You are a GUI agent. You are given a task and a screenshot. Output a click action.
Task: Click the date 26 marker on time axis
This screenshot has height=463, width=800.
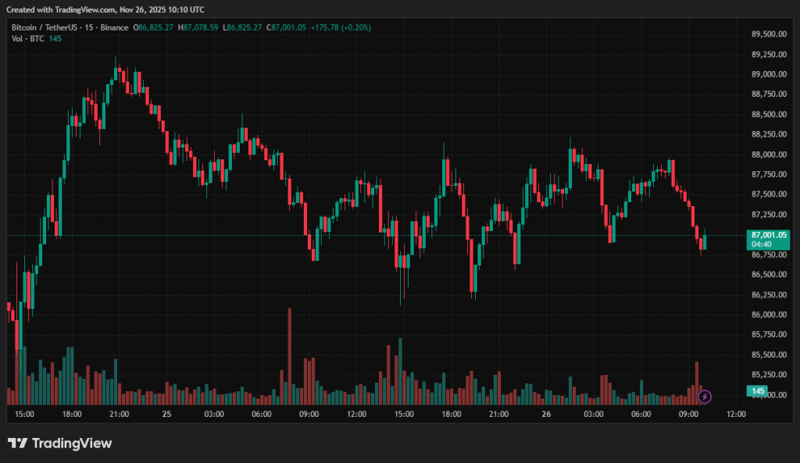[x=545, y=414]
